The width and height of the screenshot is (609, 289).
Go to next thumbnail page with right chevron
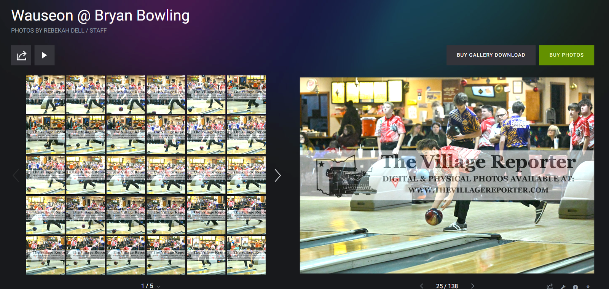pos(277,175)
